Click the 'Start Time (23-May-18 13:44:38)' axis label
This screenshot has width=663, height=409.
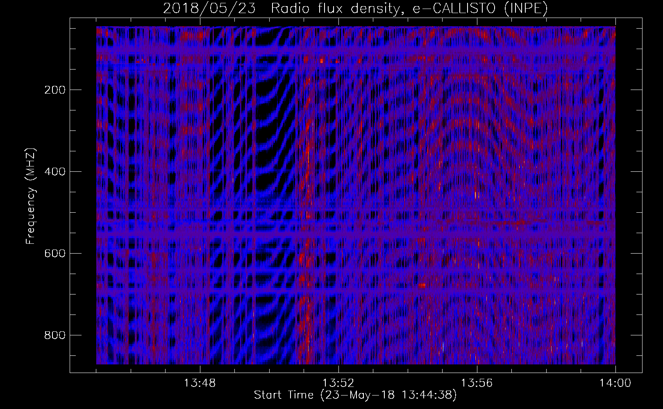(x=355, y=395)
